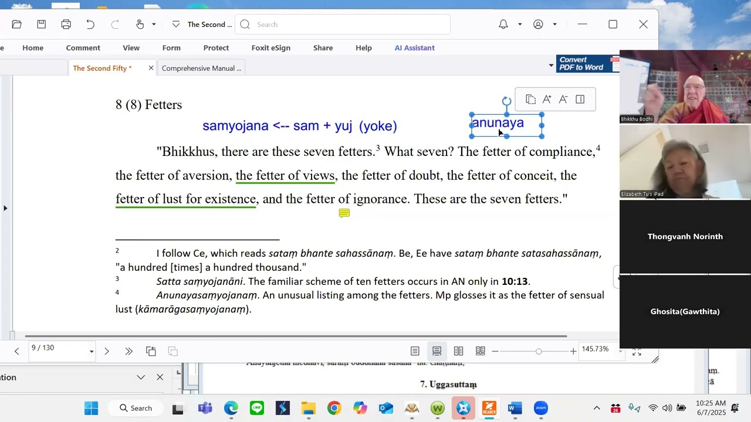Jump to the last page
The width and height of the screenshot is (751, 422).
(128, 351)
